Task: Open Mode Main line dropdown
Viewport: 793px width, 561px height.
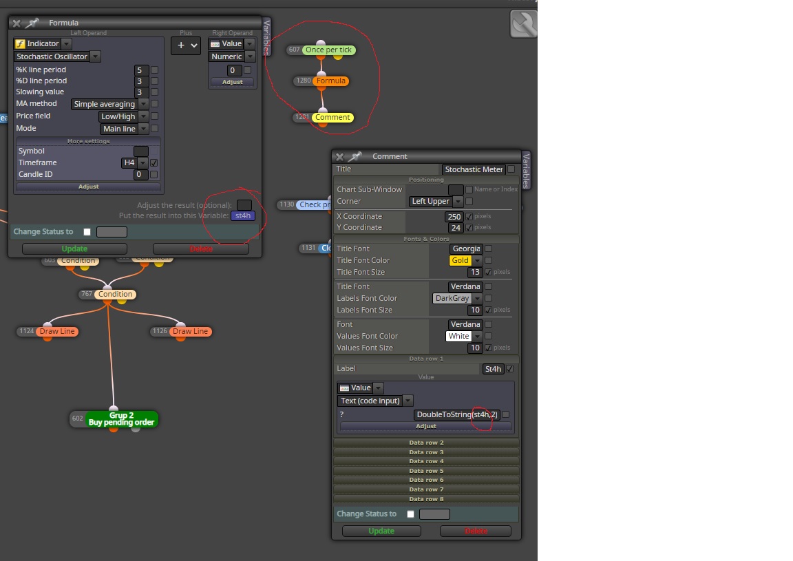Action: tap(144, 129)
